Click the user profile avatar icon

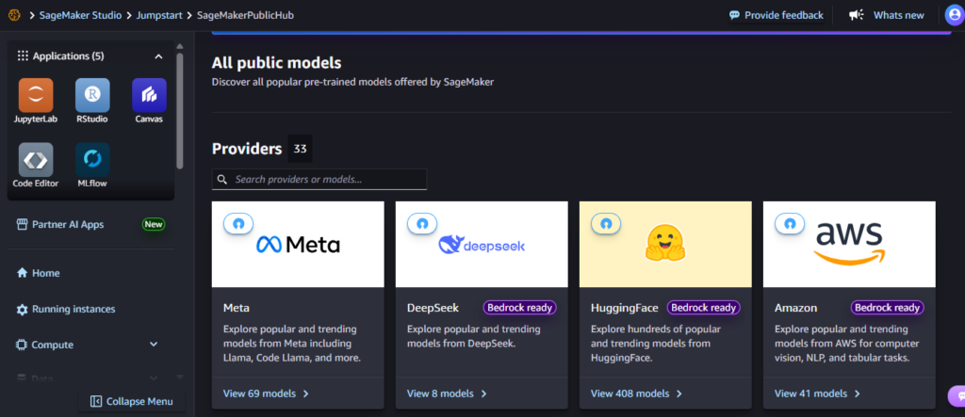(955, 15)
